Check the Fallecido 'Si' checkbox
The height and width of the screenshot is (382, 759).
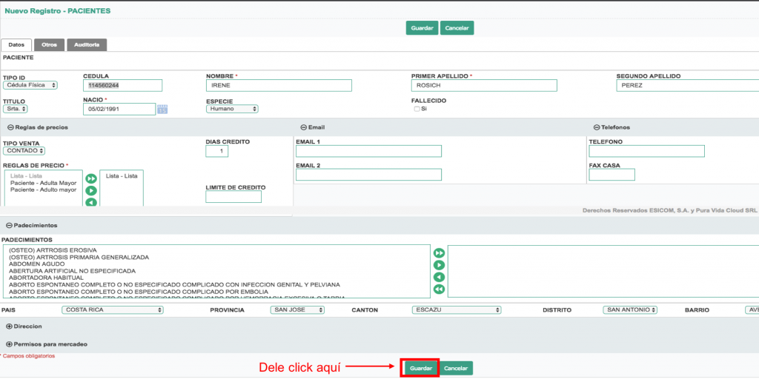coord(417,109)
